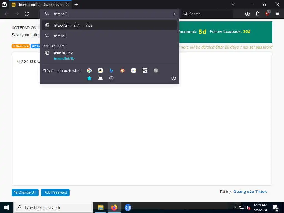
Task: Open the Extensions puzzle icon
Action: coord(257,14)
